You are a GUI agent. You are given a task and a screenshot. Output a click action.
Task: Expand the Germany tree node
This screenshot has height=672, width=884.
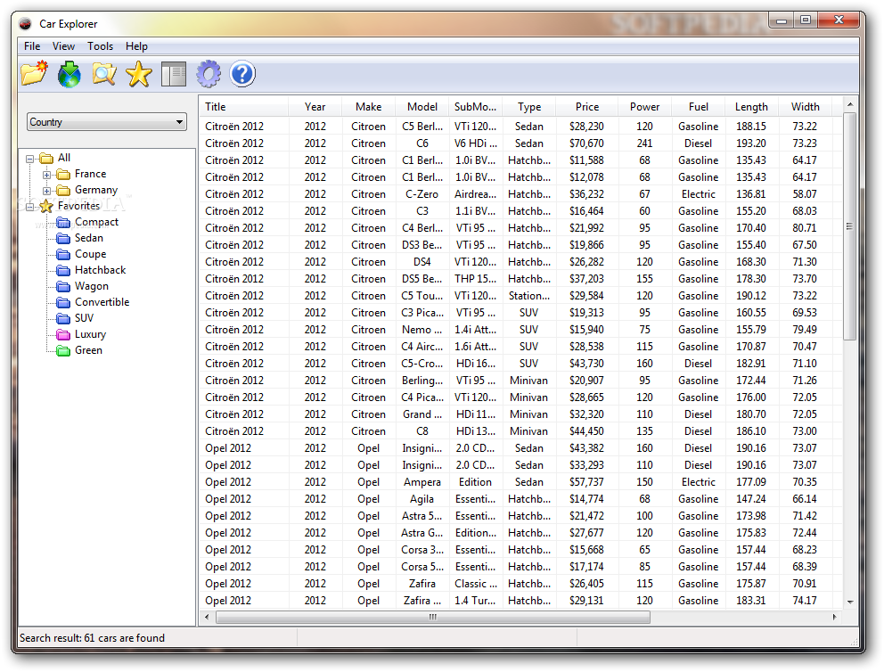pos(47,191)
